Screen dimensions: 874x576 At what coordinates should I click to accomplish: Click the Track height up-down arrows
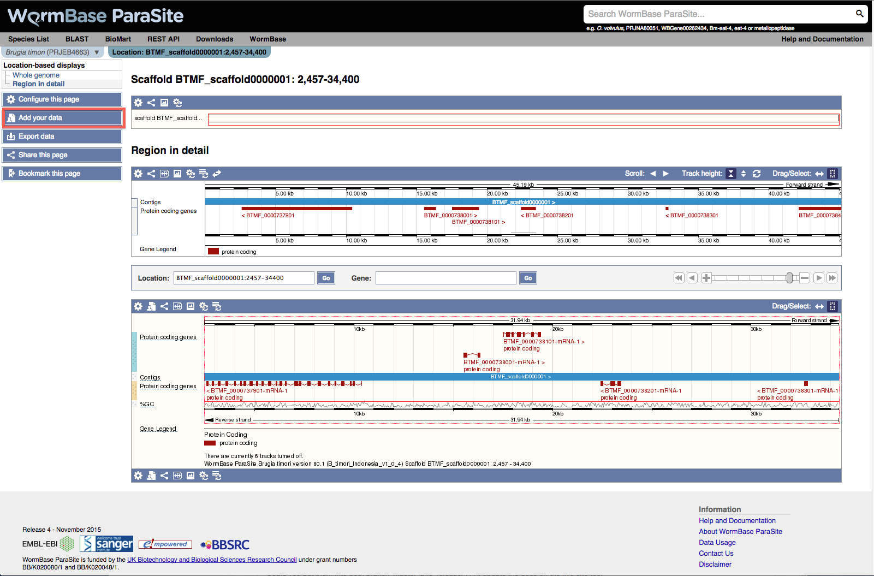point(744,174)
